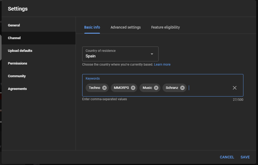Open the Feature eligibility tab
Screen dimensions: 258x165
tap(165, 27)
